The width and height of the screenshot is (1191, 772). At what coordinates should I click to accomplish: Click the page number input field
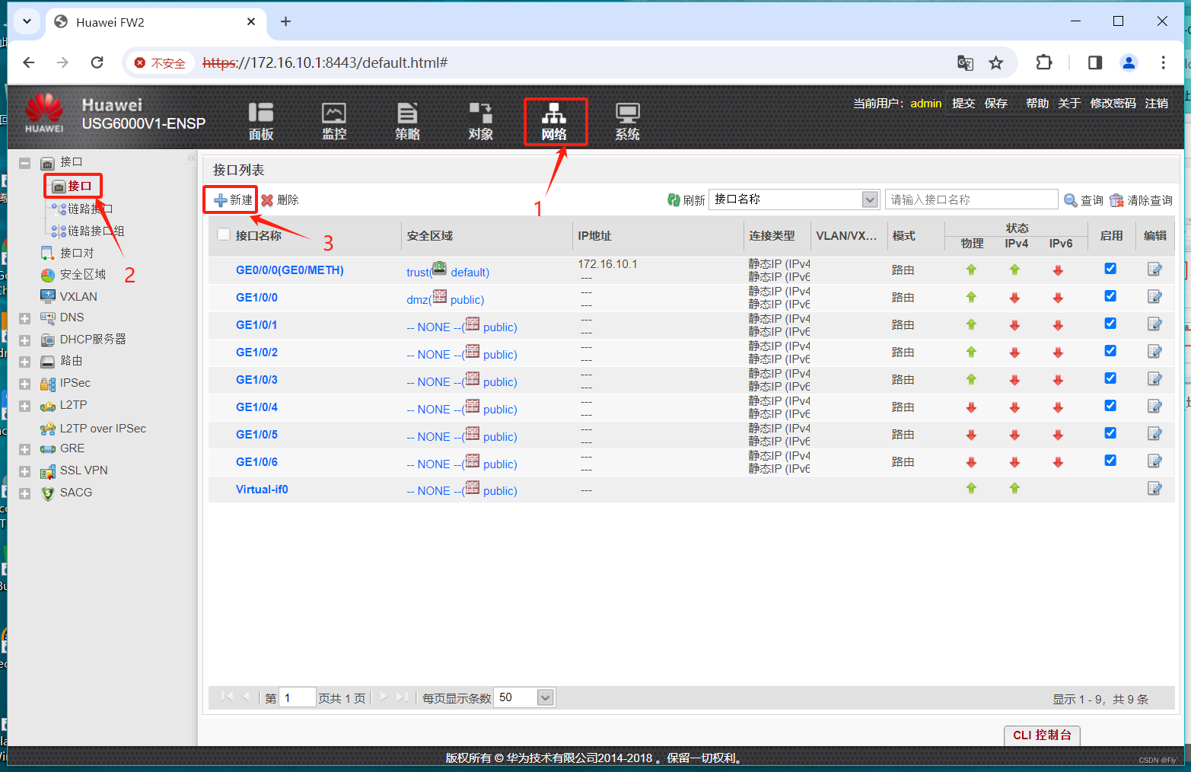(x=298, y=697)
